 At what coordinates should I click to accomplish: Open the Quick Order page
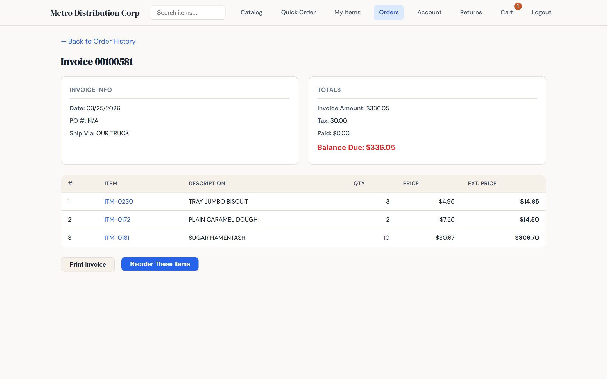[298, 12]
